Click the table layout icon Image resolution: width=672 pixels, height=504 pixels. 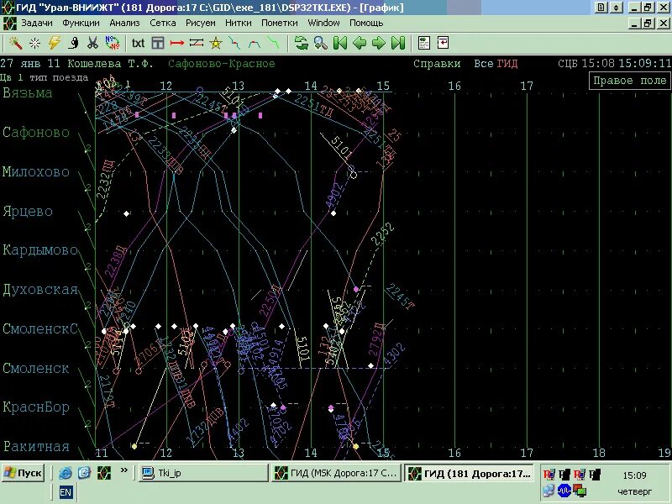158,43
